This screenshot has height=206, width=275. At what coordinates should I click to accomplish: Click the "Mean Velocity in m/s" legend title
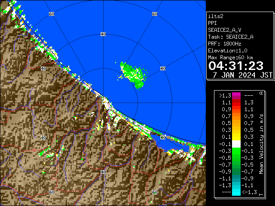[261, 144]
